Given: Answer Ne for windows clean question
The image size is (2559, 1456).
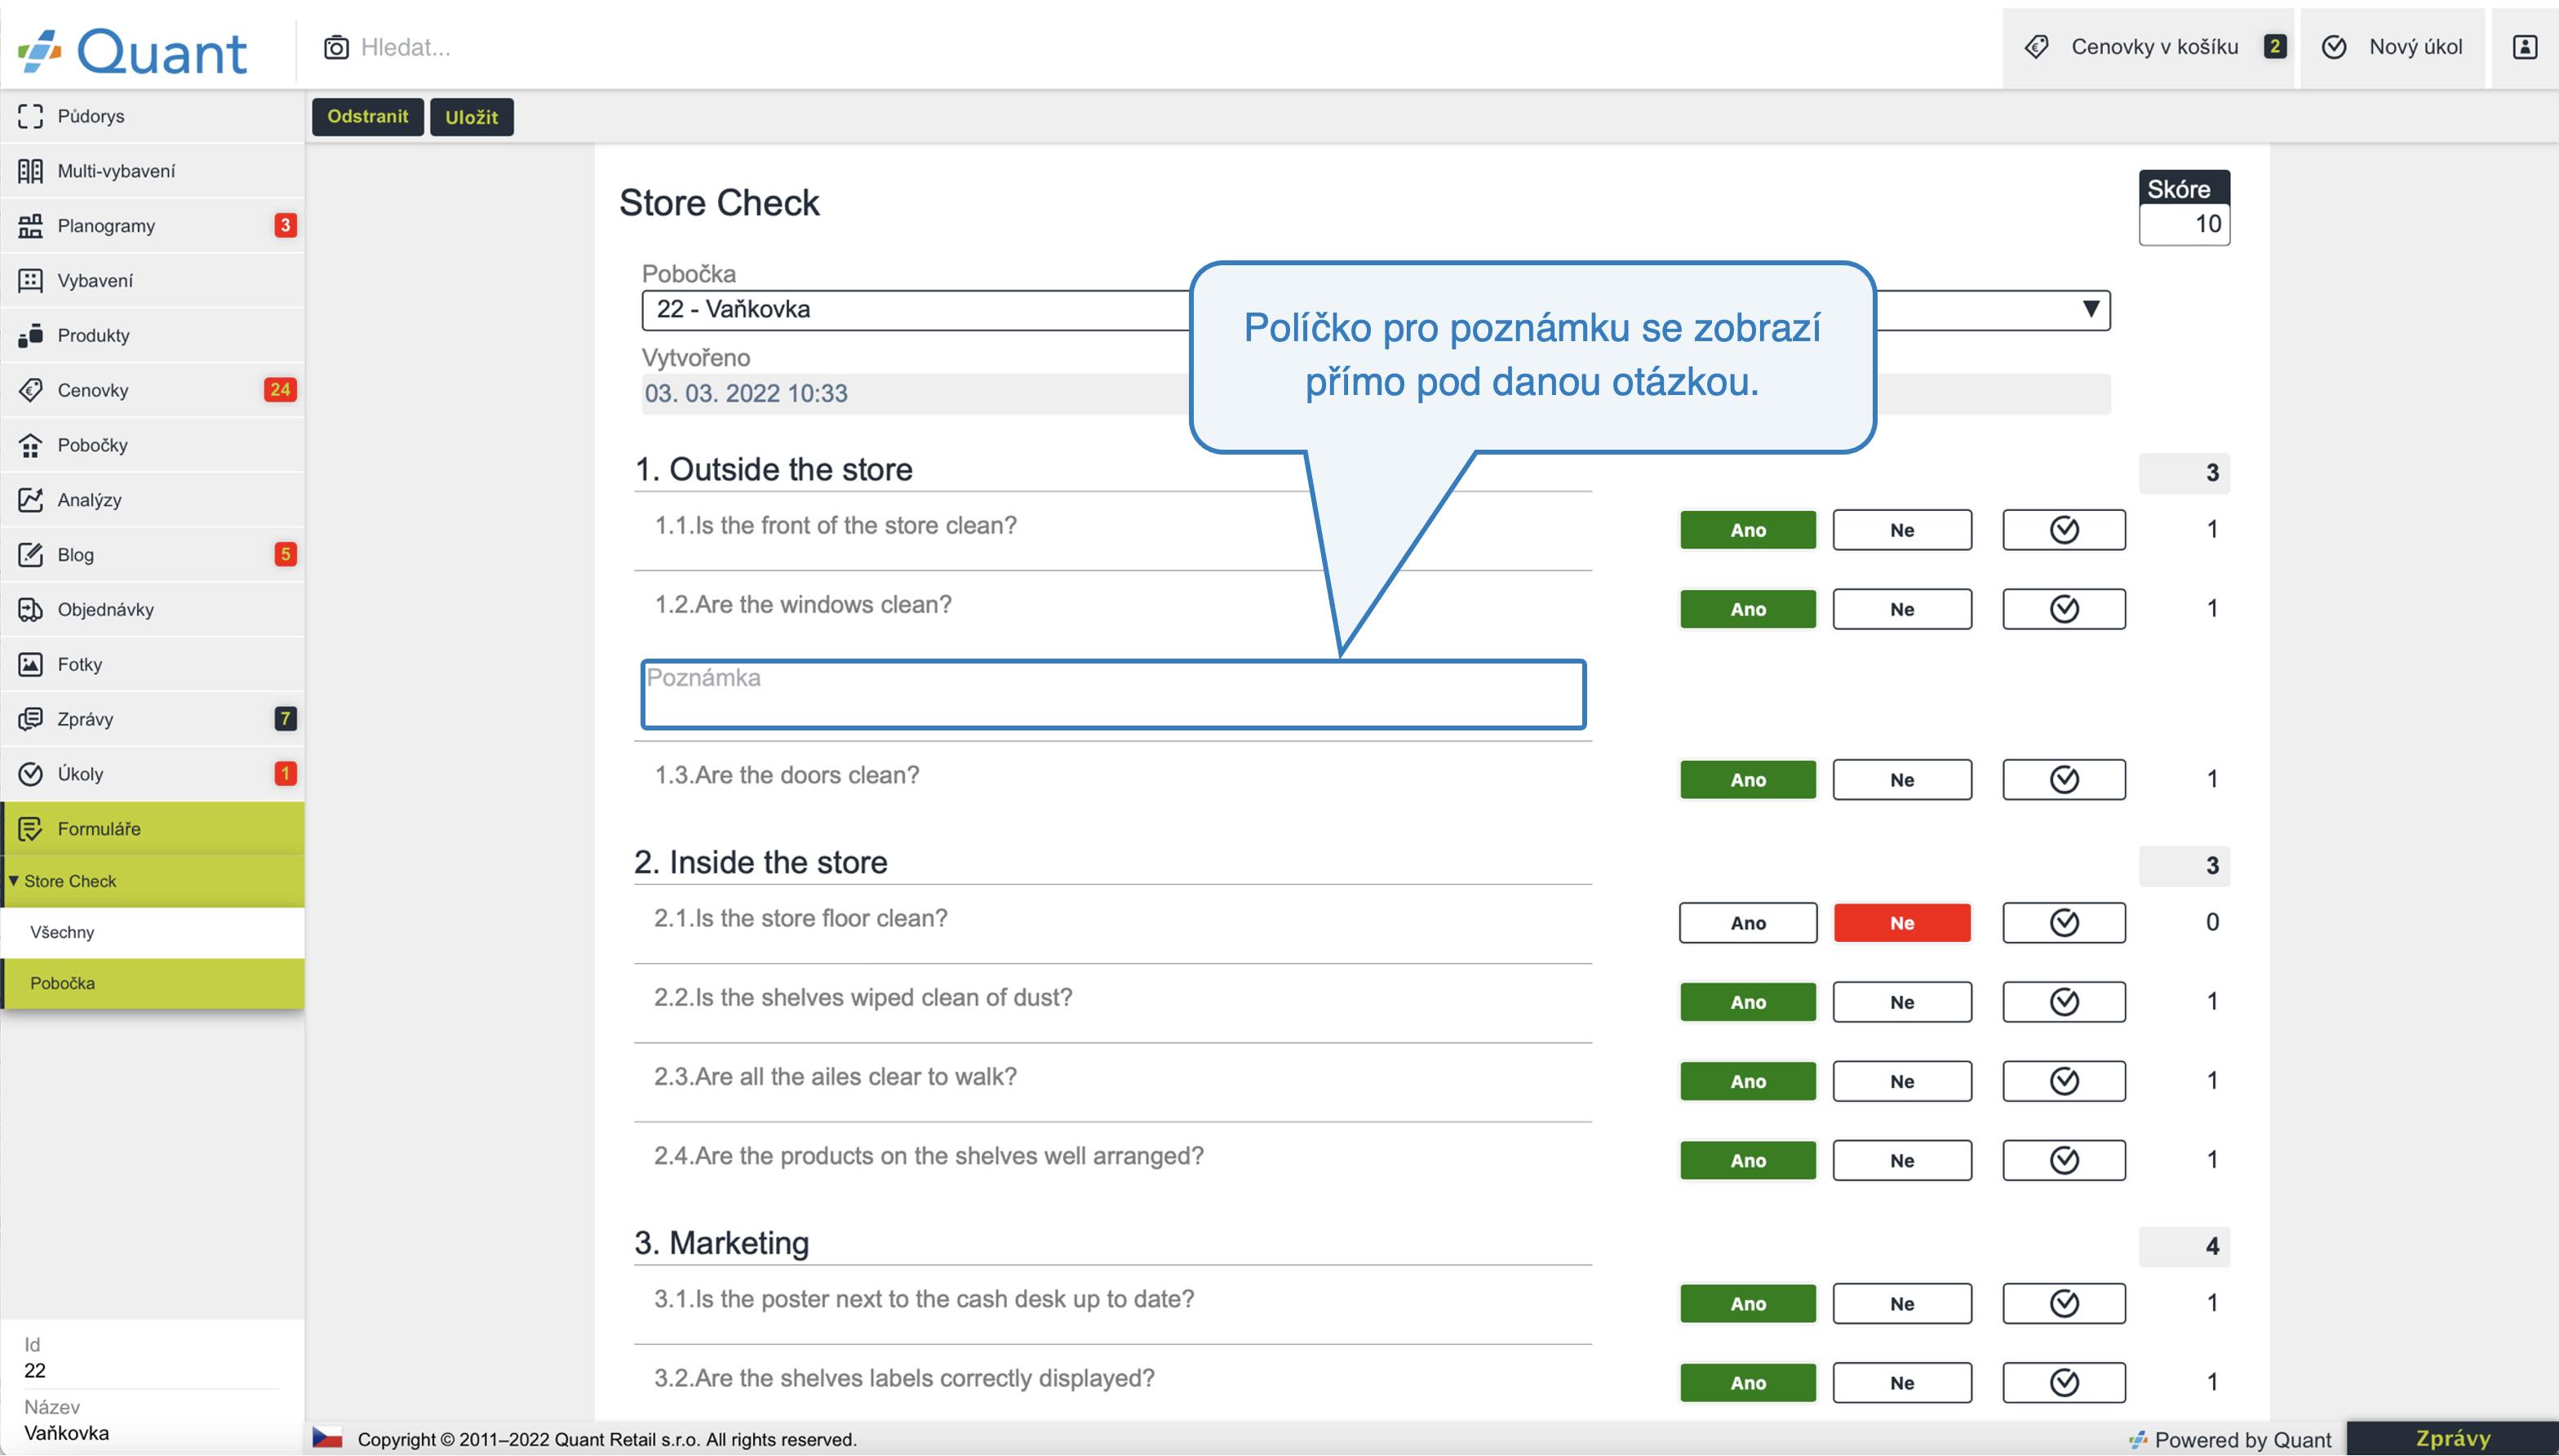Looking at the screenshot, I should [x=1901, y=609].
